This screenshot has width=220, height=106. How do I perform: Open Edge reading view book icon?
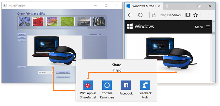(x=188, y=15)
